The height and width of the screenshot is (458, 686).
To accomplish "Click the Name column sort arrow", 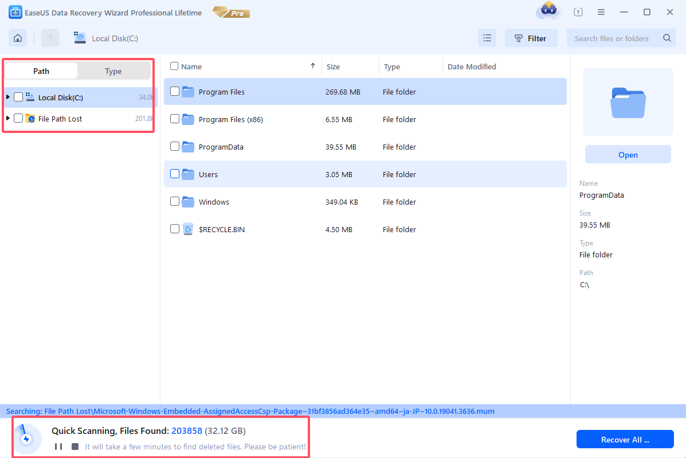I will click(x=313, y=66).
